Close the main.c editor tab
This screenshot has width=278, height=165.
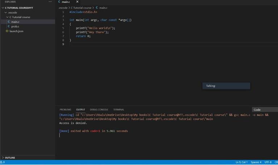click(x=77, y=2)
